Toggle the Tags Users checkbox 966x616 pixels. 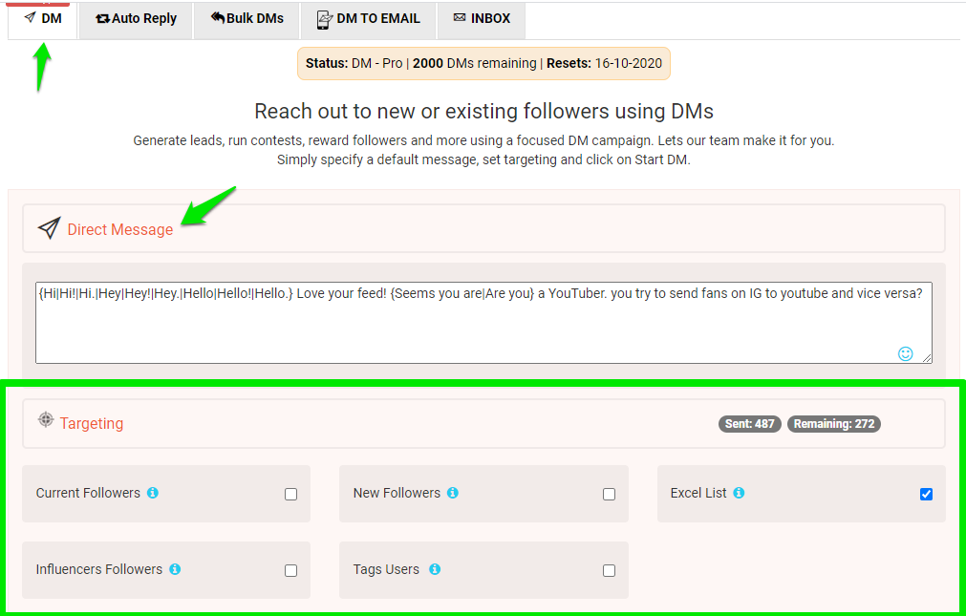[609, 570]
